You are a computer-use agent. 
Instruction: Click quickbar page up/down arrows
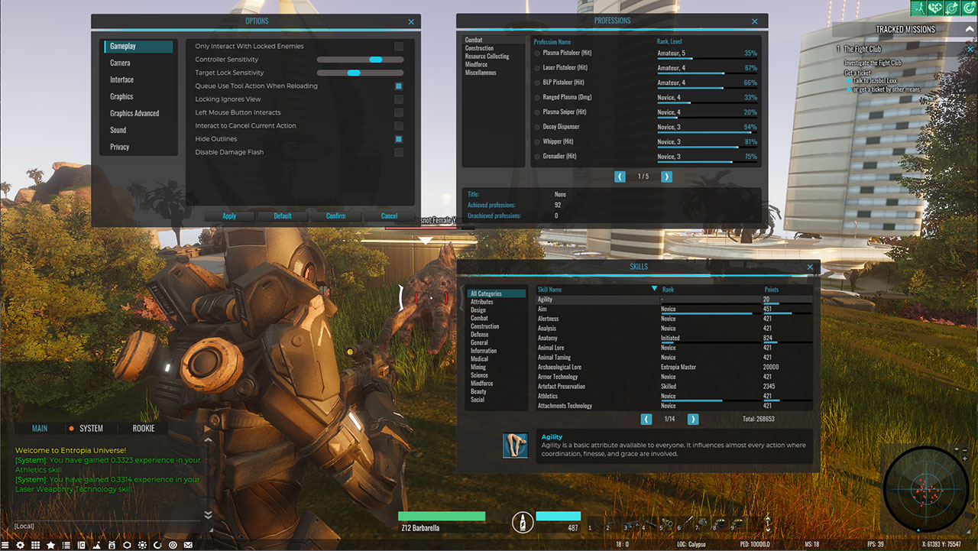click(x=767, y=523)
